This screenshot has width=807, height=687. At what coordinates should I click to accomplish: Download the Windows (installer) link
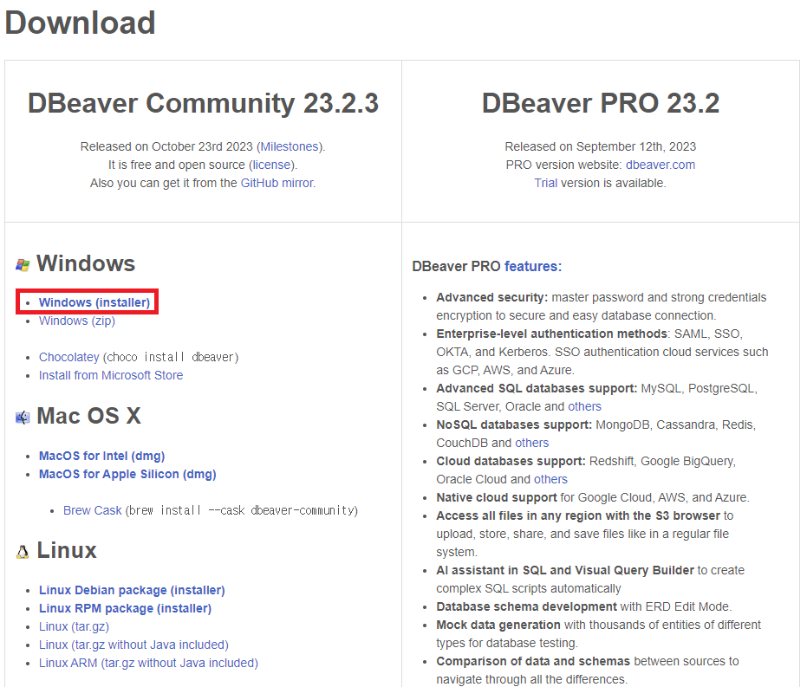pos(94,302)
